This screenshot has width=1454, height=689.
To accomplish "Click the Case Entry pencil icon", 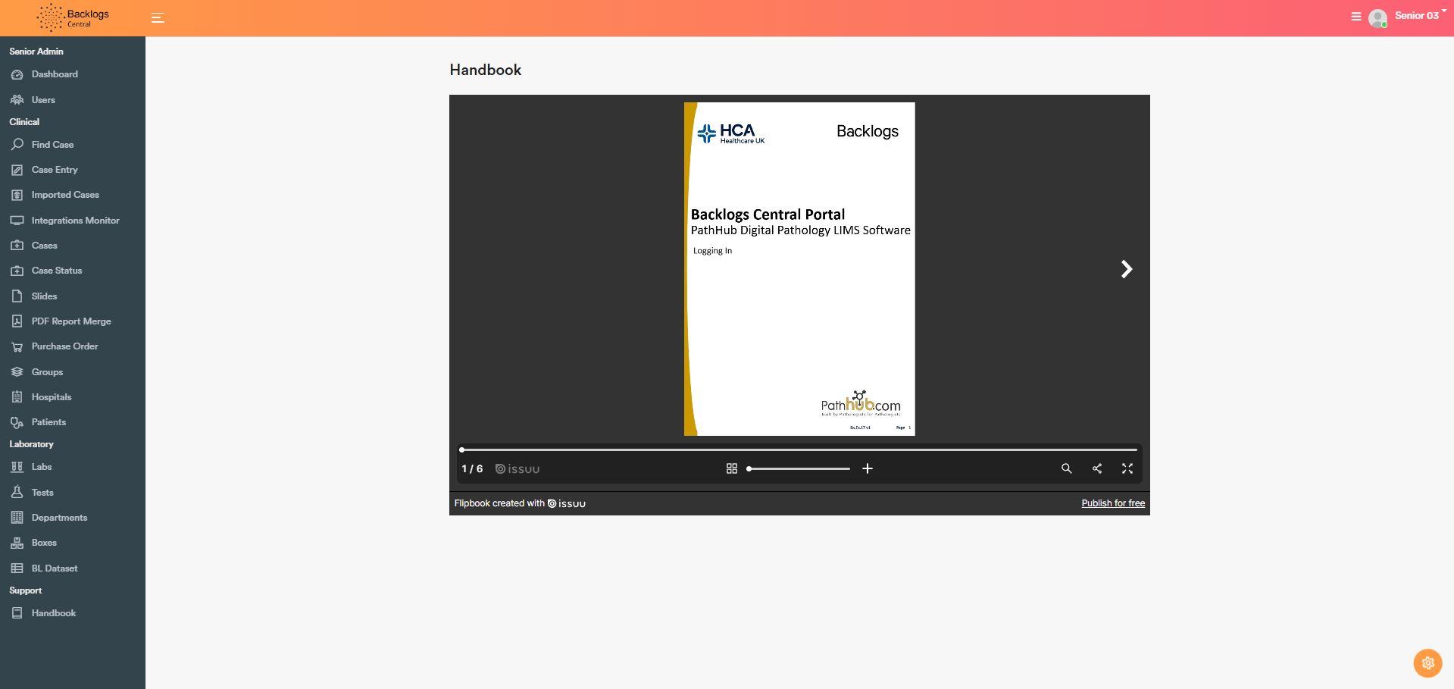I will pos(17,170).
